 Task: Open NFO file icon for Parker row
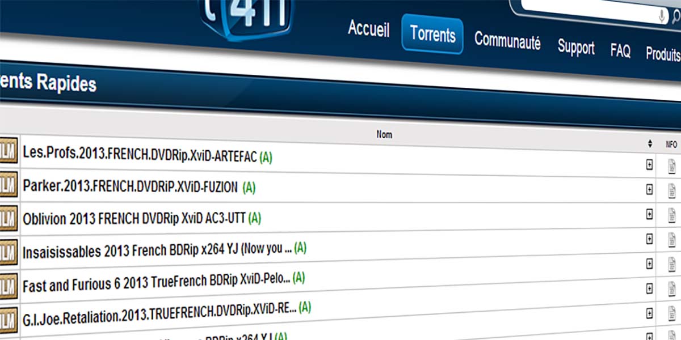pyautogui.click(x=672, y=191)
